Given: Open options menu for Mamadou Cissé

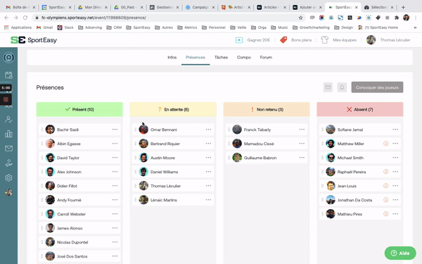Looking at the screenshot, I should [x=302, y=144].
